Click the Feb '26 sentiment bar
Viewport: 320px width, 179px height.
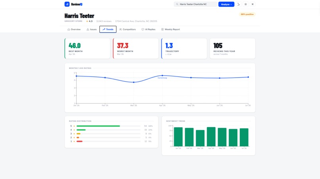point(189,137)
